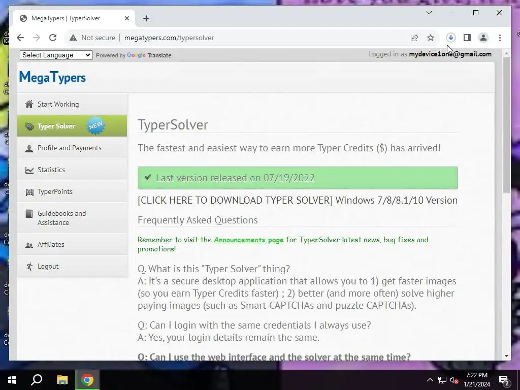Open the notification center icon
The image size is (520, 390).
pyautogui.click(x=504, y=380)
